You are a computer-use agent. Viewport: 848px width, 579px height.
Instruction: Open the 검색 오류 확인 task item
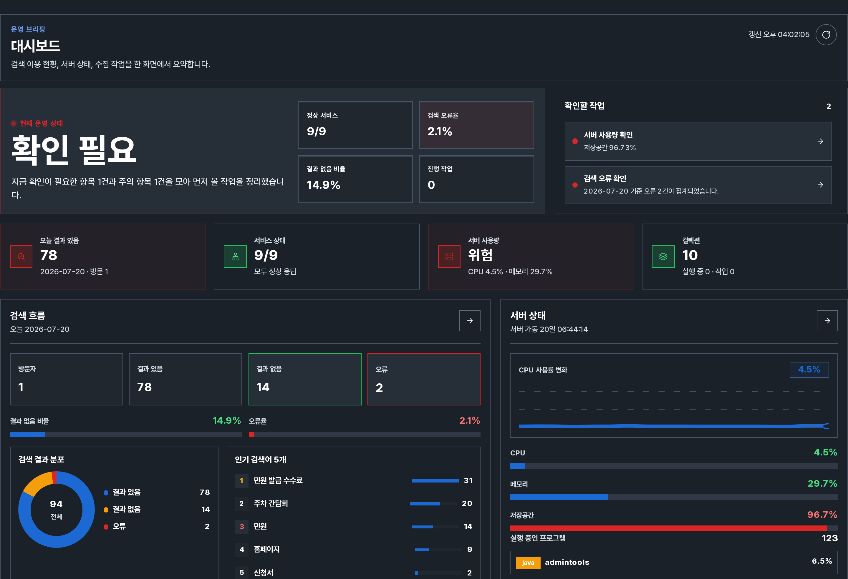pos(698,185)
